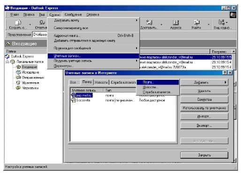245x177 pixels.
Task: Click the Доставить почту toolbar icon
Action: click(149, 23)
